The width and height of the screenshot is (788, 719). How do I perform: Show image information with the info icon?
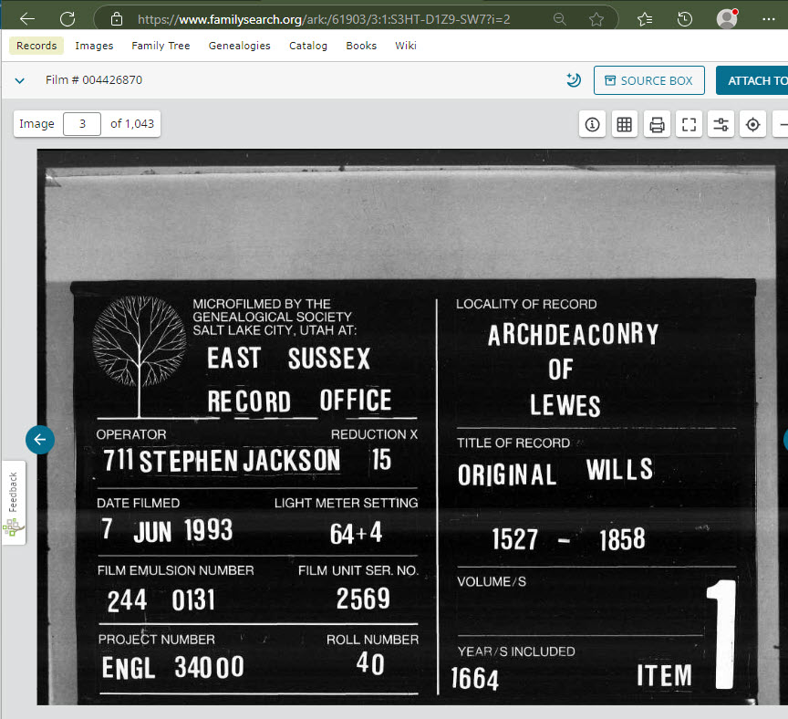tap(593, 124)
